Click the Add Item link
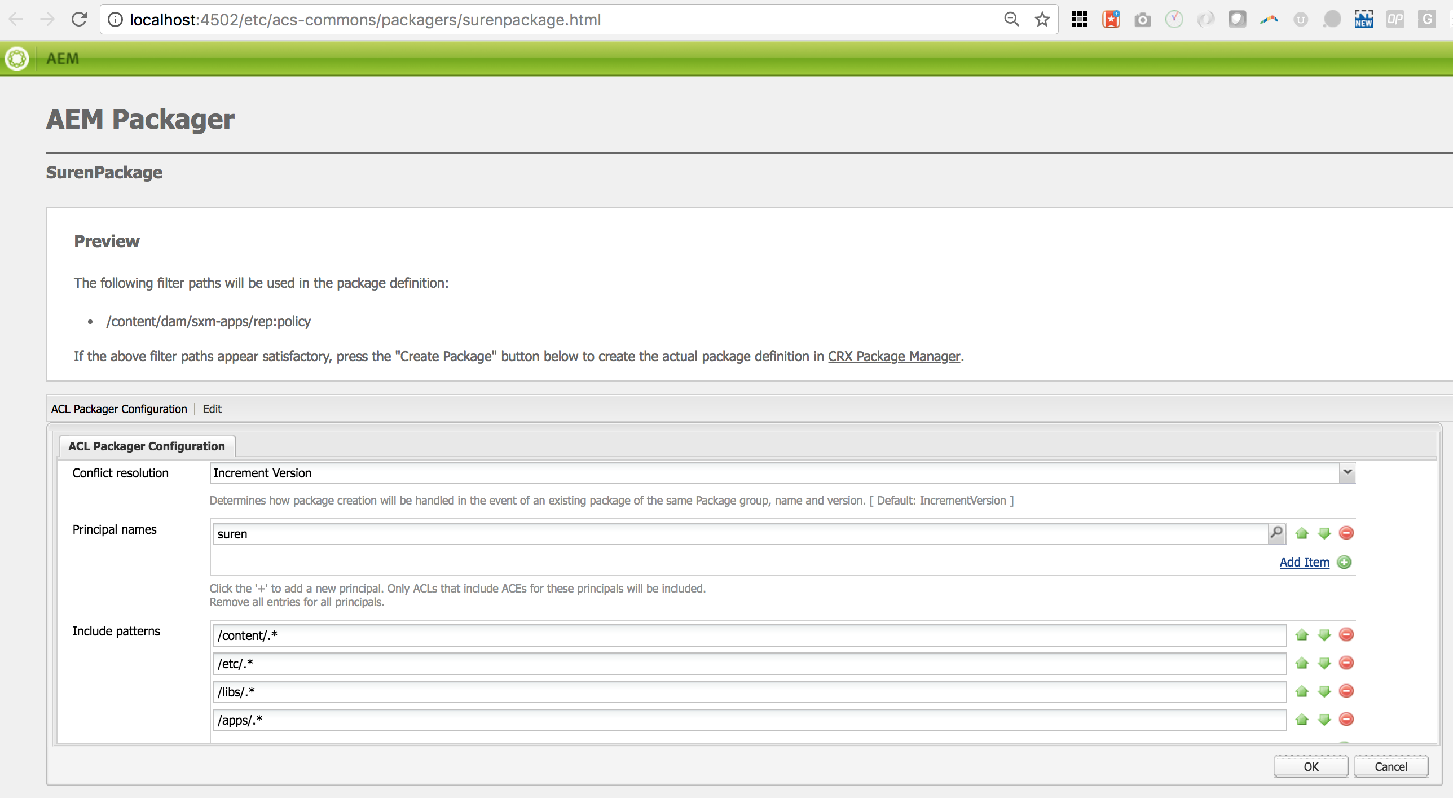 click(x=1304, y=562)
